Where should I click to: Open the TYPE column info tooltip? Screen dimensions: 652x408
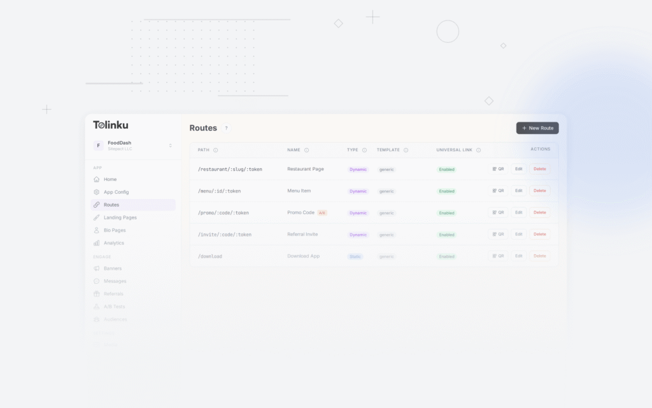pyautogui.click(x=364, y=150)
